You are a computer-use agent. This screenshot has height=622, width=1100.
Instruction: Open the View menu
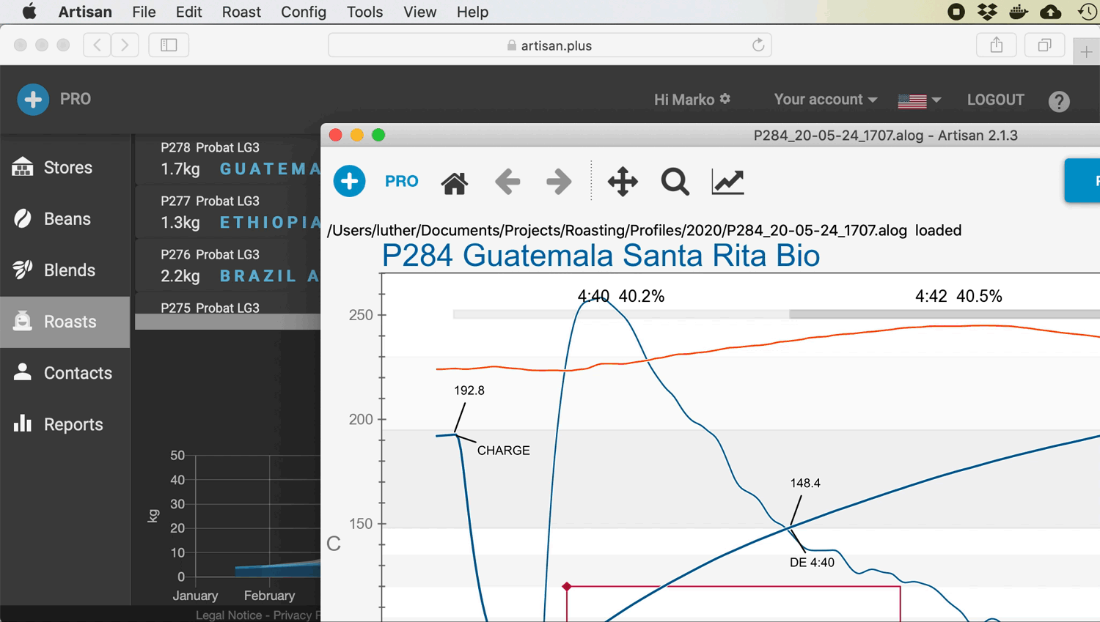[419, 12]
